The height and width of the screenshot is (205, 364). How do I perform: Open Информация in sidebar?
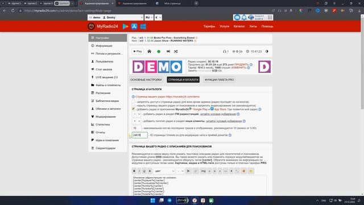coord(107,46)
